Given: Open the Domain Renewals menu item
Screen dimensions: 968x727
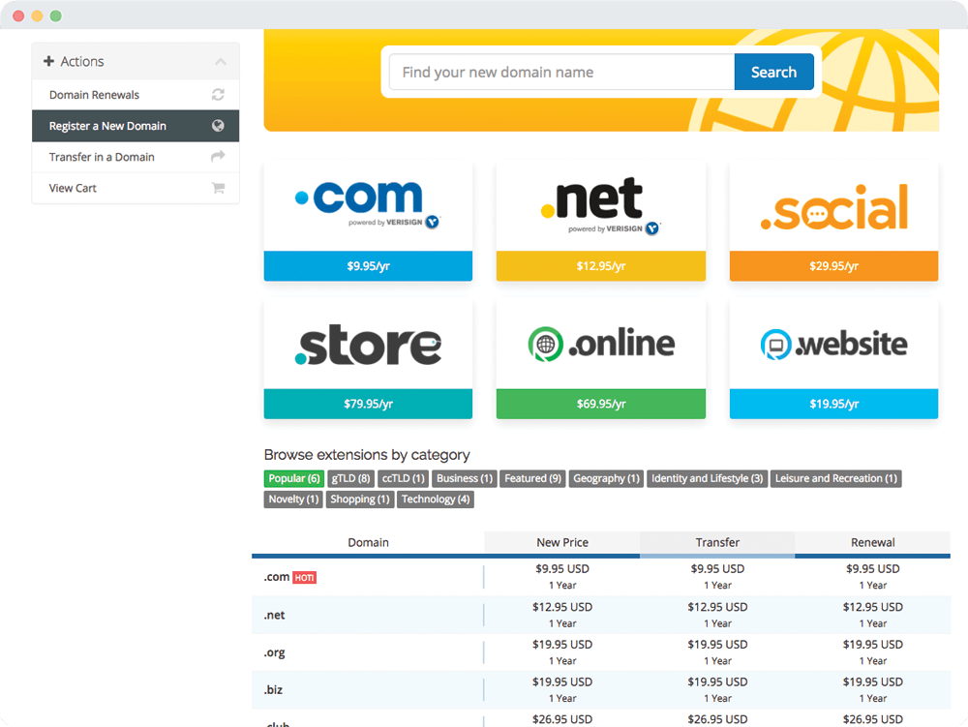Looking at the screenshot, I should pyautogui.click(x=94, y=95).
